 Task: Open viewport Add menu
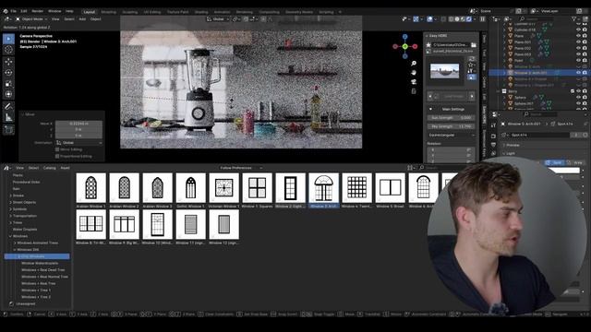pos(82,18)
